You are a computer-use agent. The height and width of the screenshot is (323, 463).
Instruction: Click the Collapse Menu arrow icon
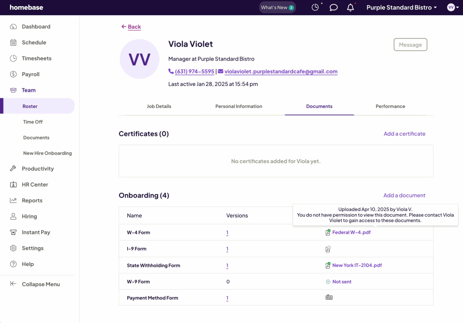coord(13,284)
